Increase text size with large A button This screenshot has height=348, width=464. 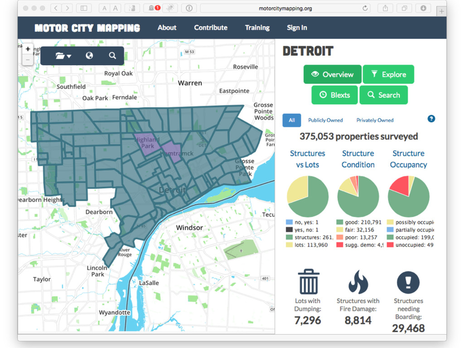[116, 8]
